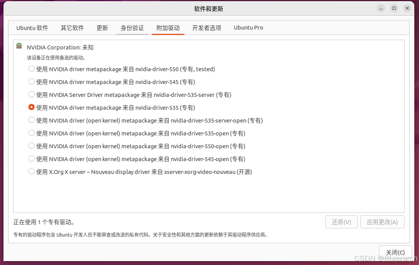Click the status text 正在使用 1 个专有驱动。

point(44,222)
